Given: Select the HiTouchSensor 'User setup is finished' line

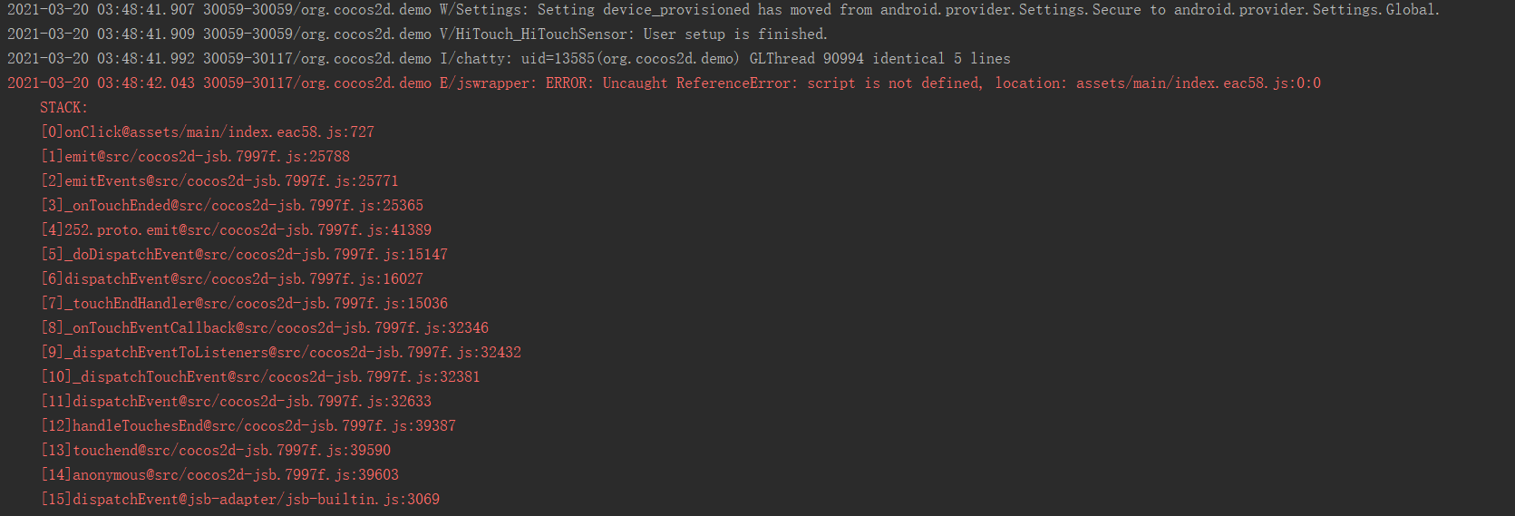Looking at the screenshot, I should tap(417, 34).
